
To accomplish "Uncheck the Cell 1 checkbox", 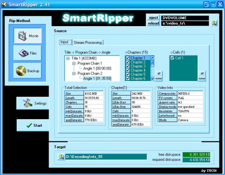I will pyautogui.click(x=172, y=58).
